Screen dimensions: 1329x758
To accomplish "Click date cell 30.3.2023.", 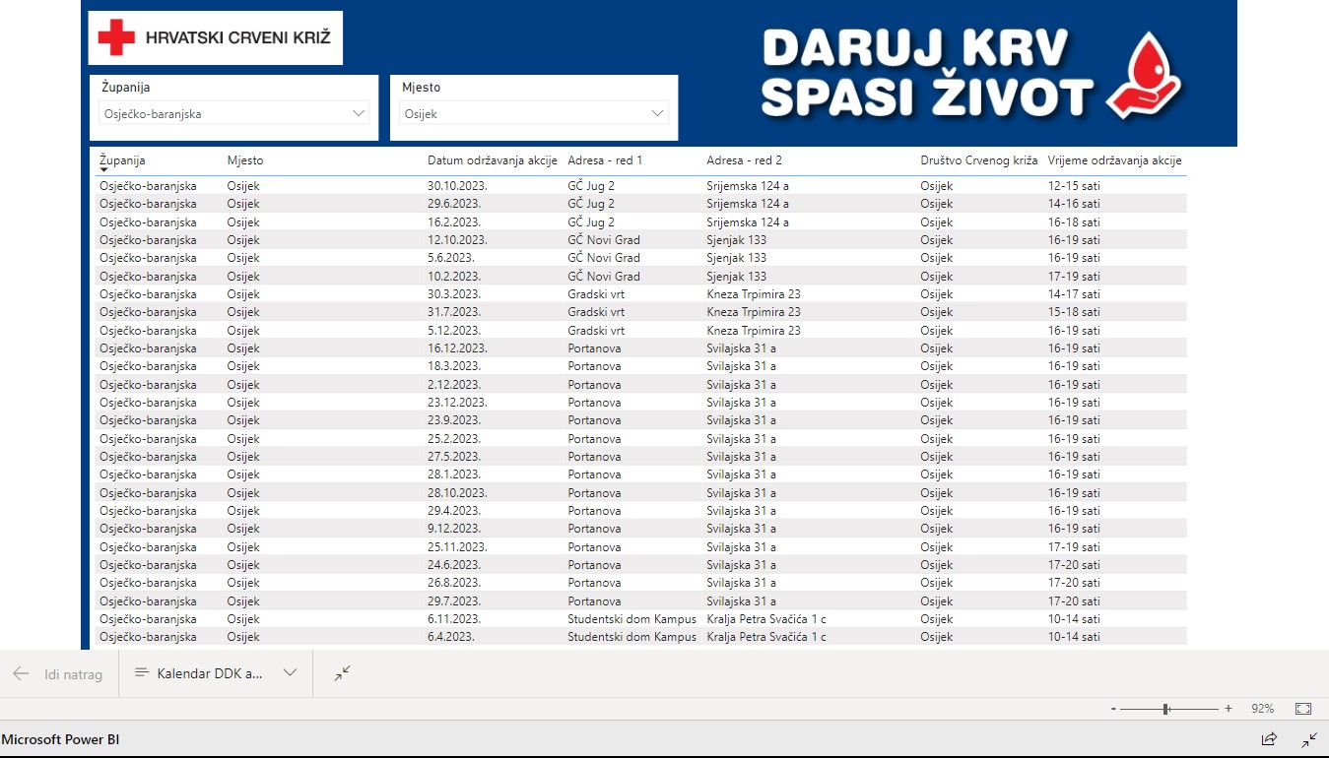I will click(x=454, y=294).
